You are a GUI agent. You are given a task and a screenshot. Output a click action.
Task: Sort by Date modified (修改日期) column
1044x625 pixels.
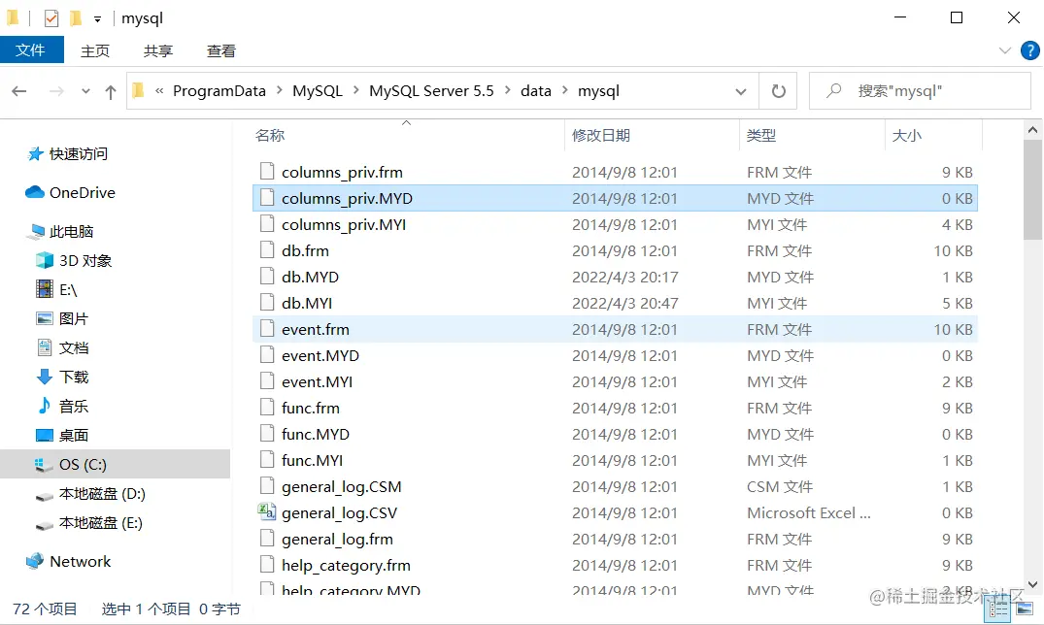tap(600, 135)
